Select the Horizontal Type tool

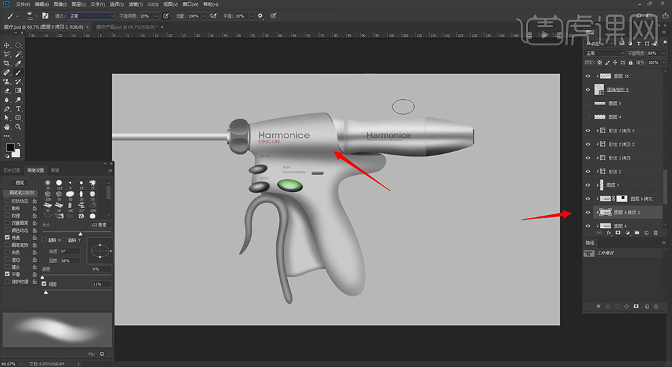tap(18, 109)
